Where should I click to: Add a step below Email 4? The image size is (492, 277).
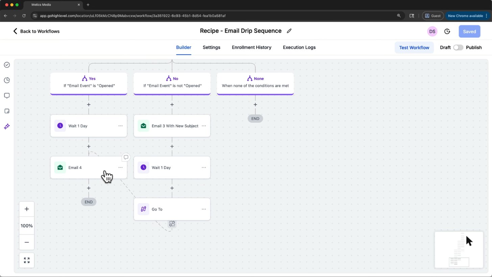(89, 188)
